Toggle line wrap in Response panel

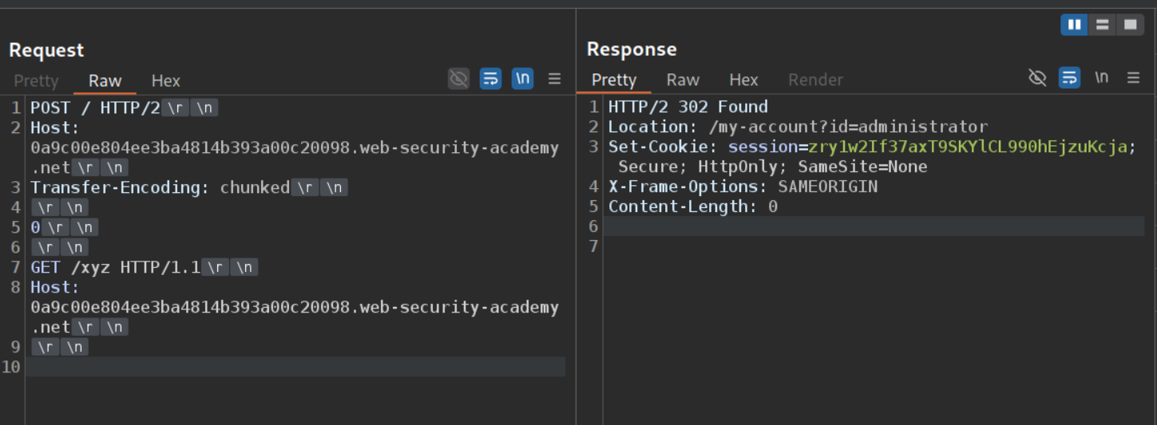pos(1069,77)
